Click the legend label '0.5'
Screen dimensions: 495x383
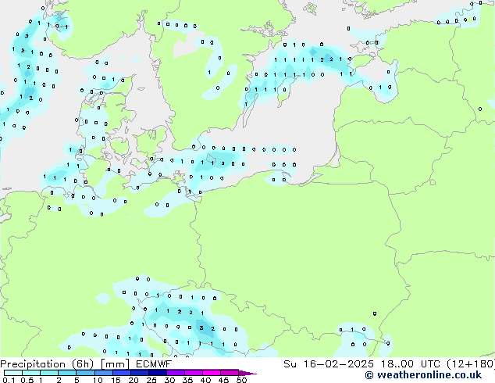(x=27, y=380)
